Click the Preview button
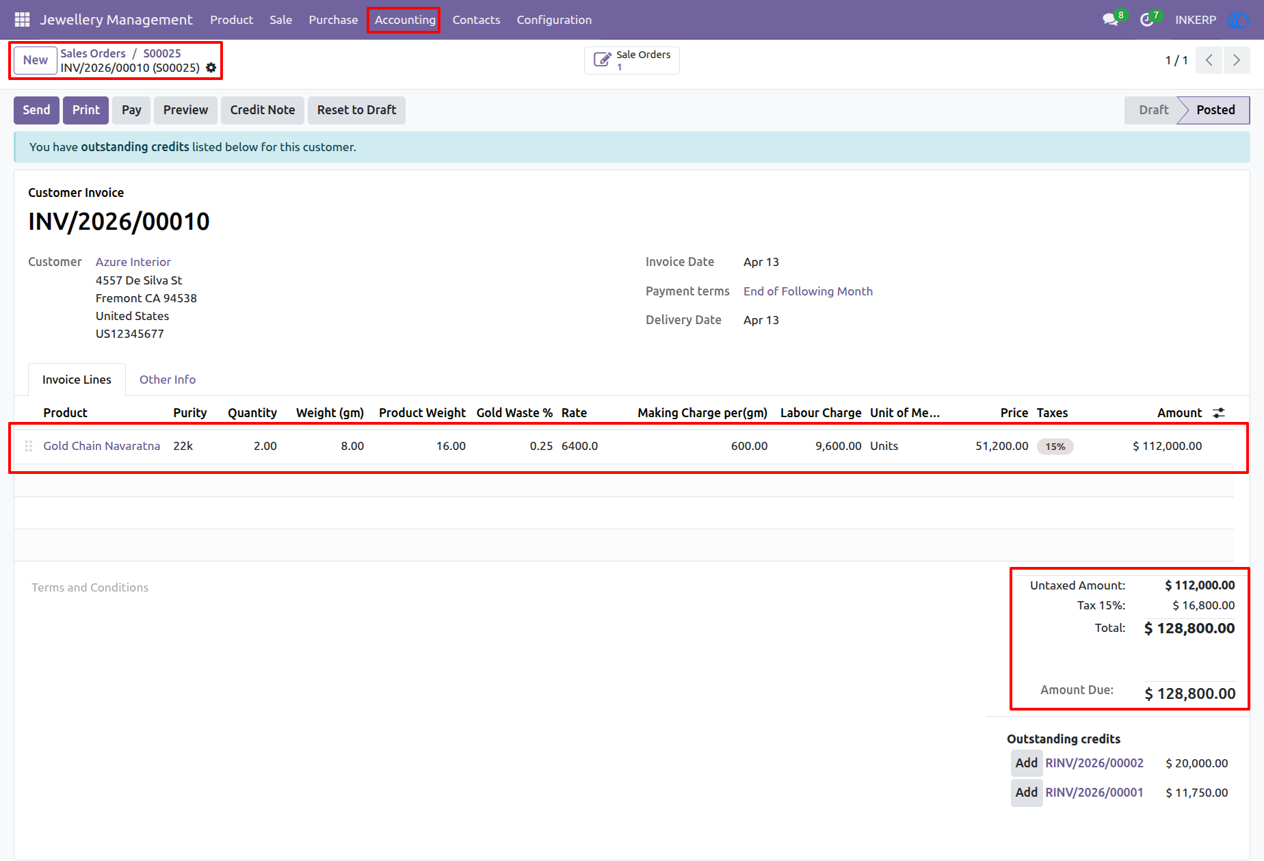 [185, 110]
